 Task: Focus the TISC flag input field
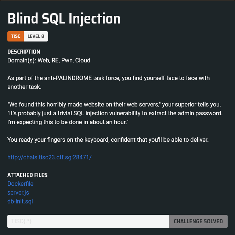pos(88,221)
